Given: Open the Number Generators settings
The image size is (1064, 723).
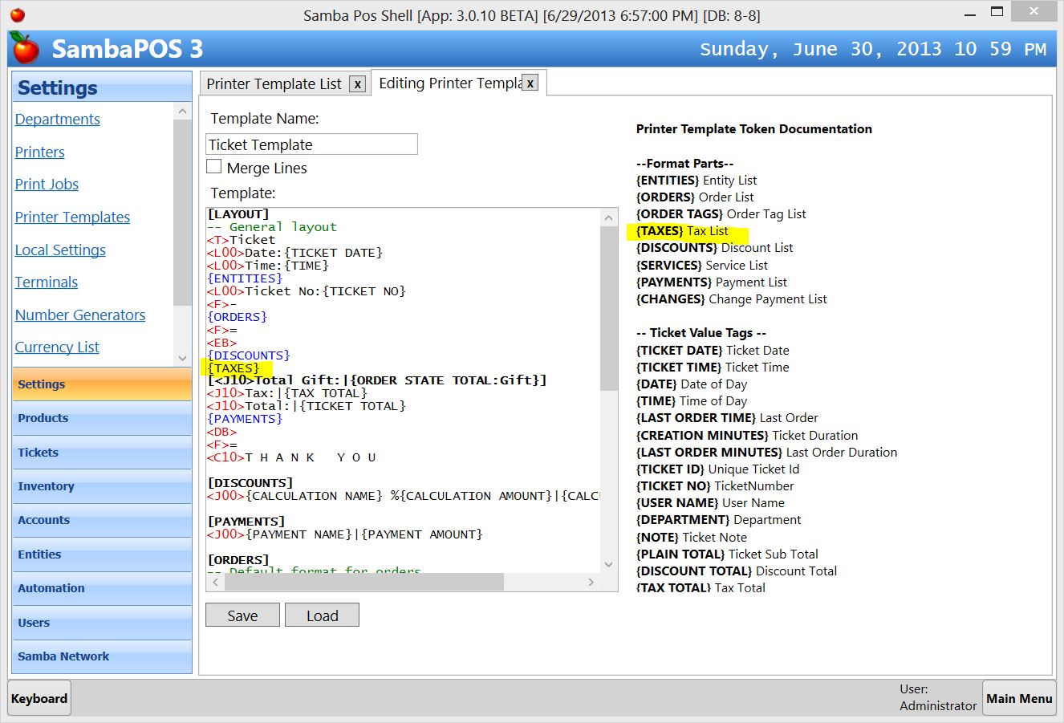Looking at the screenshot, I should click(79, 315).
